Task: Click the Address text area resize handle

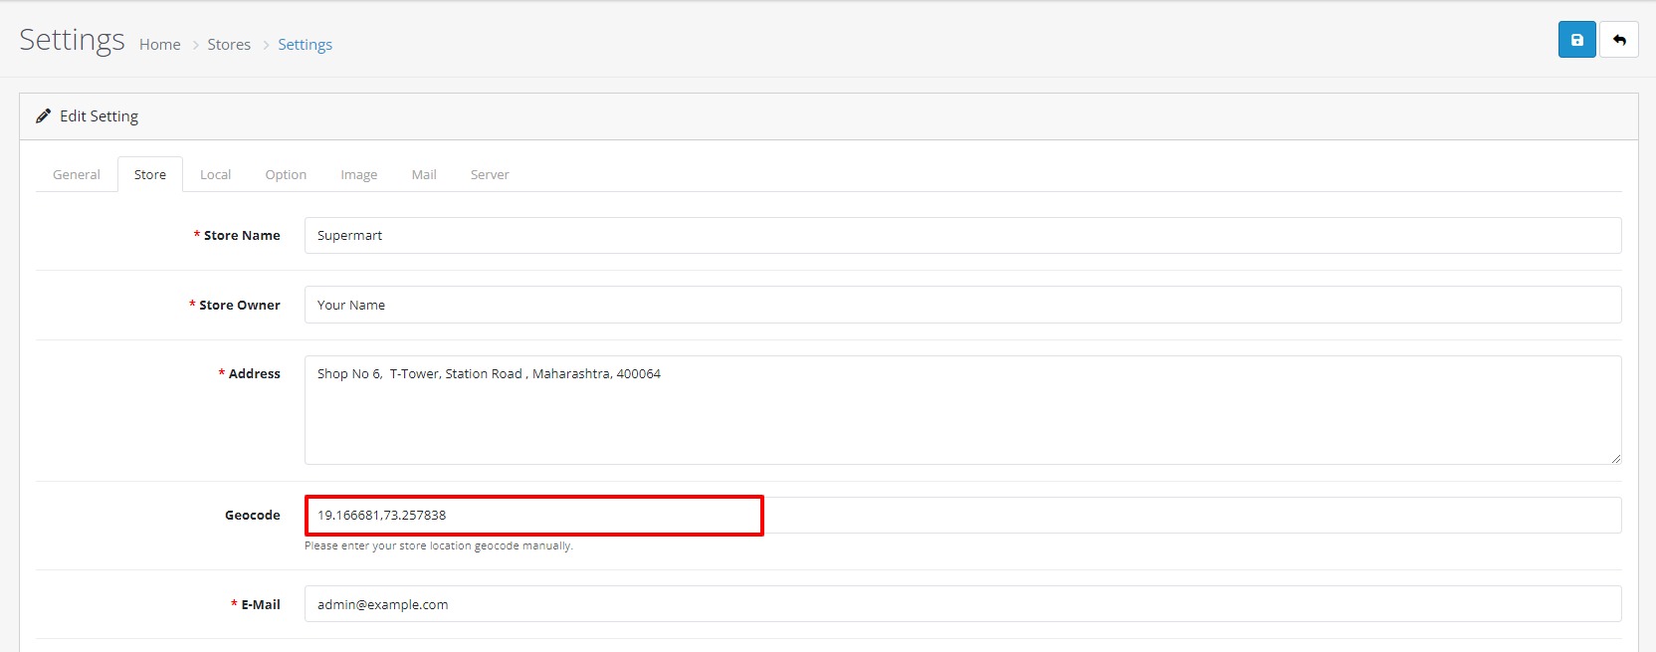Action: [1615, 459]
